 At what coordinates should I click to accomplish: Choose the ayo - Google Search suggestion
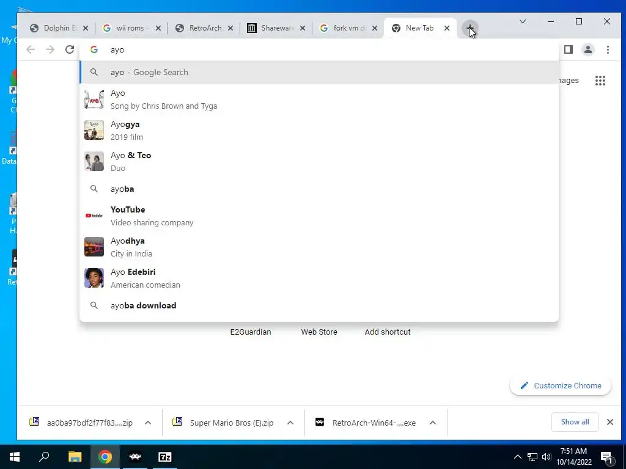point(319,72)
